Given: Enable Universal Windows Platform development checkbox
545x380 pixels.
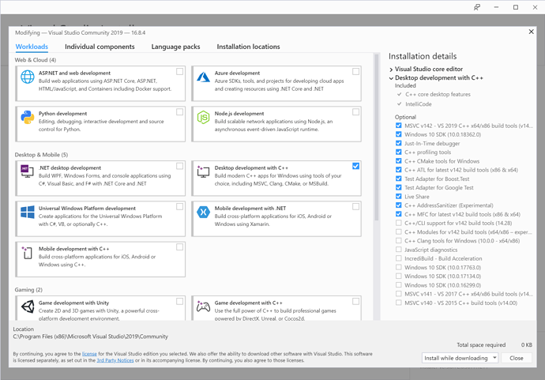Looking at the screenshot, I should tap(180, 206).
